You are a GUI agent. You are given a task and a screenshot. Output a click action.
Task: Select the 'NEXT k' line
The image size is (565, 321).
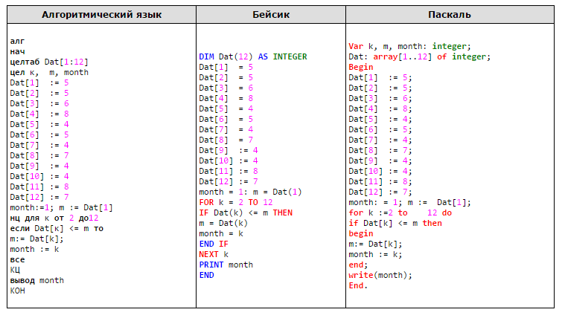214,255
